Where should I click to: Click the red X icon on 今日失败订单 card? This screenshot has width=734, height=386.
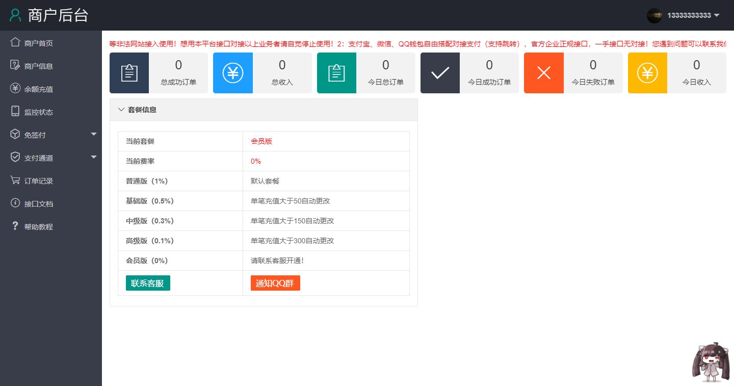point(544,72)
